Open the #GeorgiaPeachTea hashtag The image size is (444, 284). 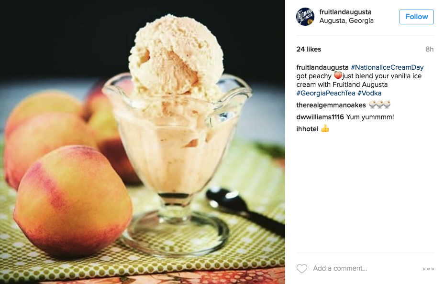coord(326,93)
